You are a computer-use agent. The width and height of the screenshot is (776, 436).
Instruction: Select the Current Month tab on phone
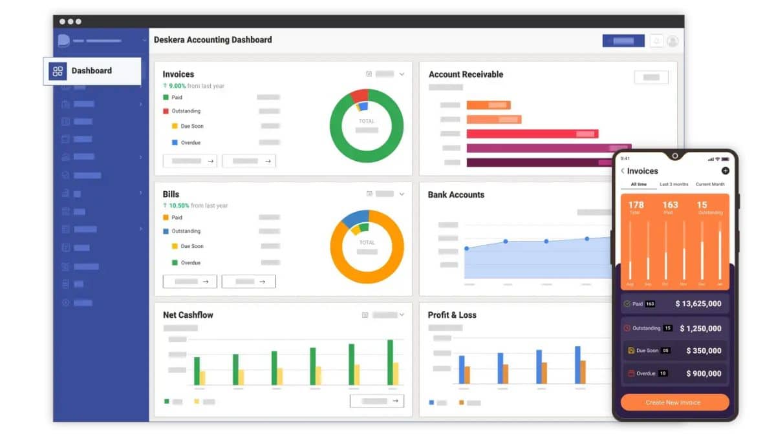click(710, 185)
